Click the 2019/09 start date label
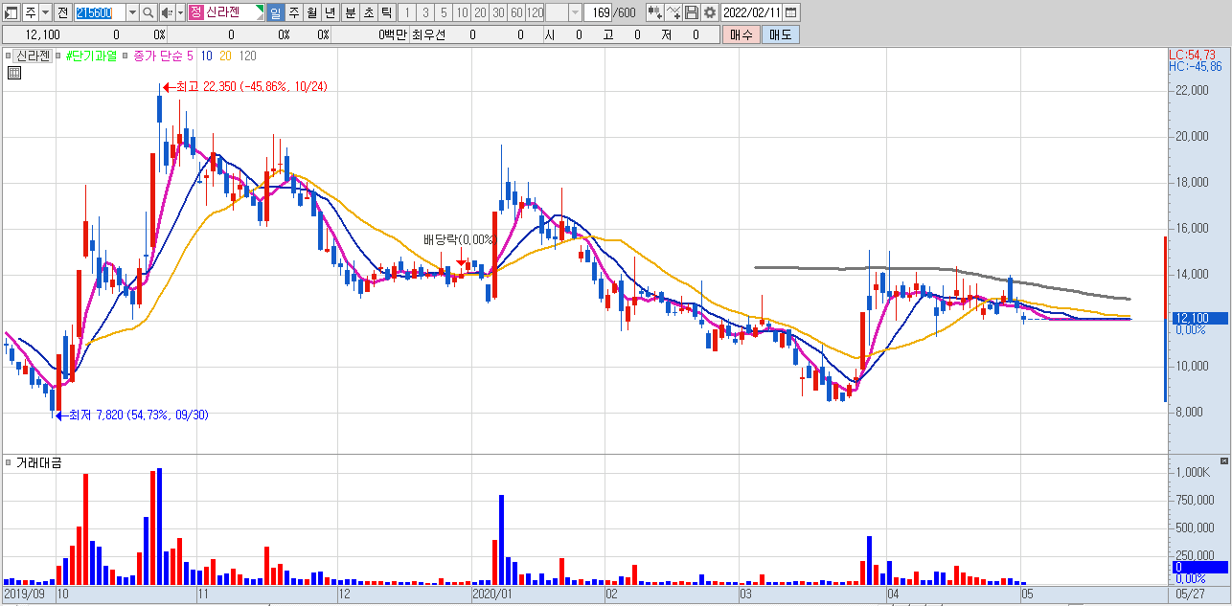1232x606 pixels. [24, 595]
